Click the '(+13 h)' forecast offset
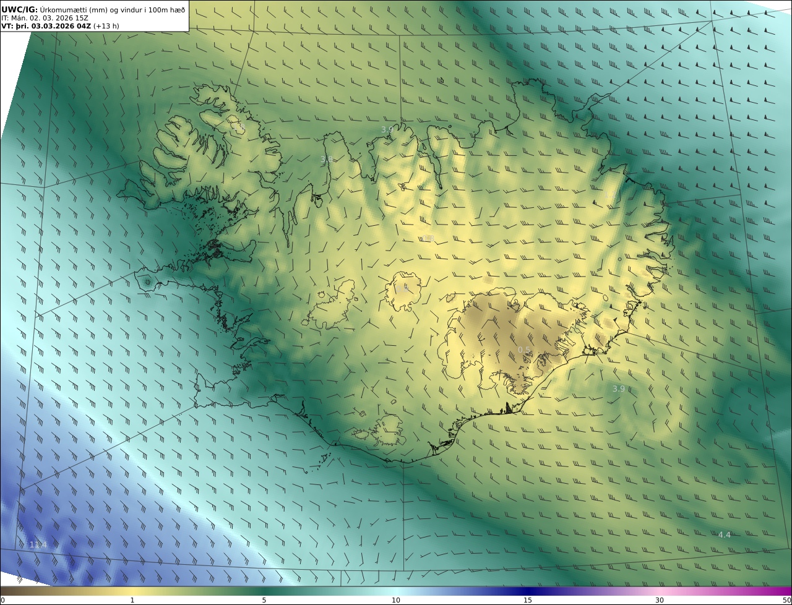 click(x=106, y=26)
